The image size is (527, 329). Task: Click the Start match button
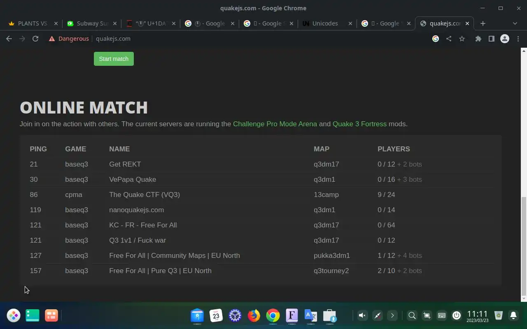pyautogui.click(x=114, y=59)
